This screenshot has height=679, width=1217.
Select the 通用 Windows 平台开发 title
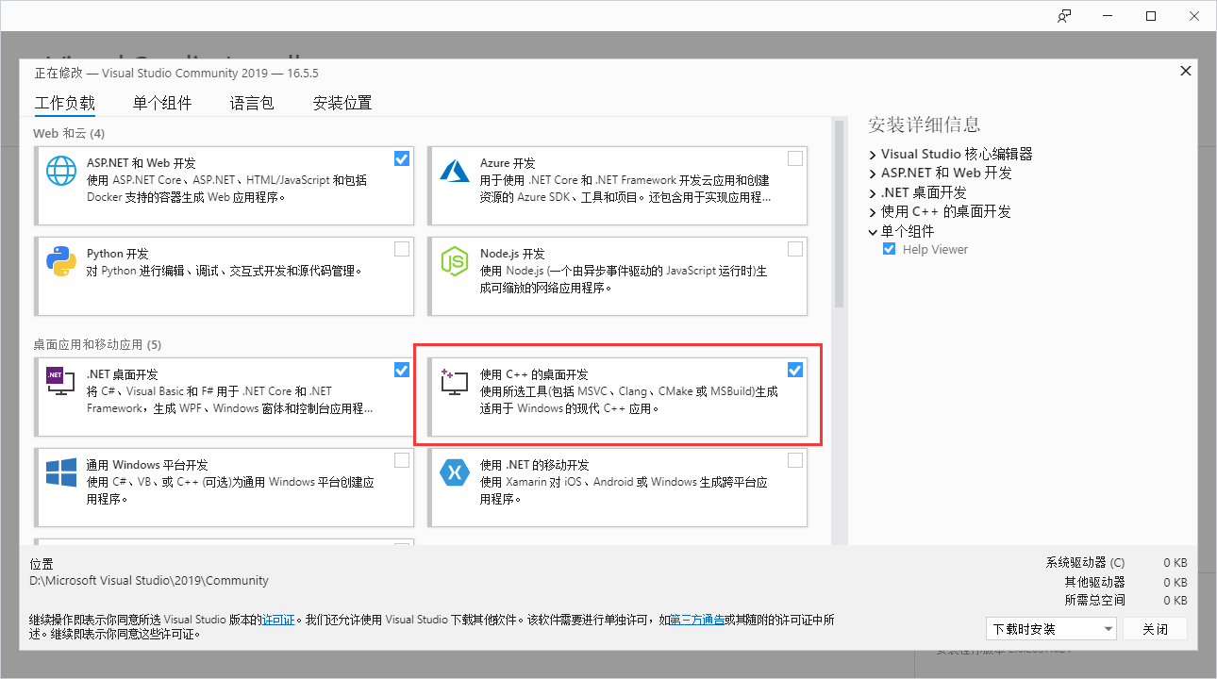pyautogui.click(x=147, y=465)
